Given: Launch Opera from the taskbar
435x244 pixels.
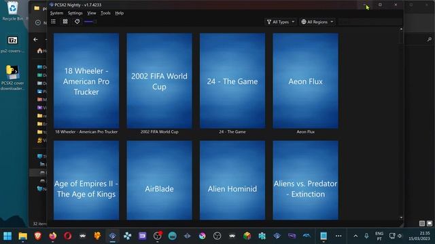Looking at the screenshot, I should tap(68, 236).
